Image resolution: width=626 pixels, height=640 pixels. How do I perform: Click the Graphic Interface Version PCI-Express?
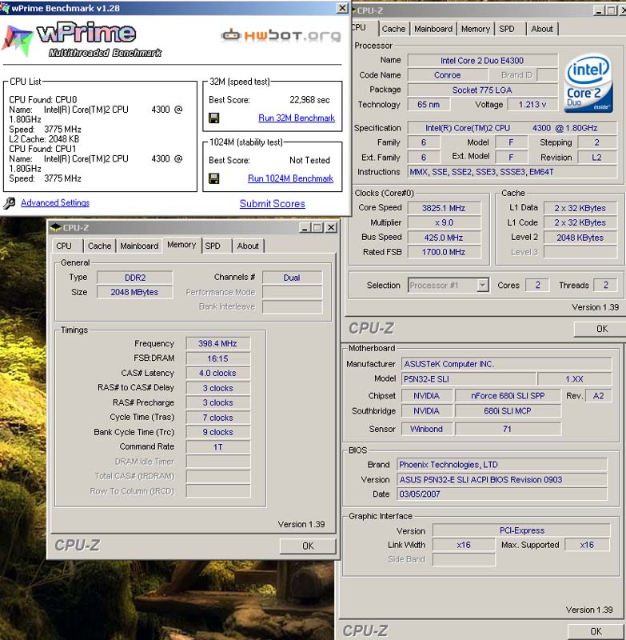[521, 530]
